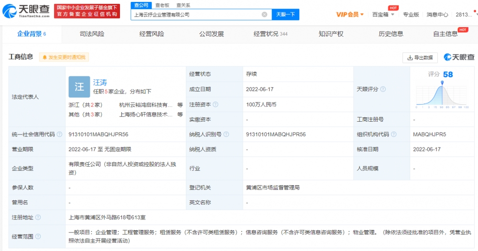Clear the search box with the X icon
Viewport: 478px width, 251px height.
tap(265, 14)
